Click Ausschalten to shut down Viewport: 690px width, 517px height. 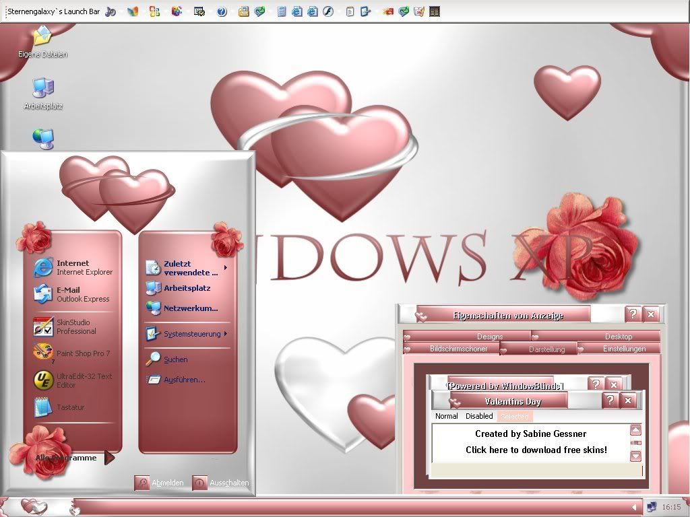pyautogui.click(x=221, y=482)
